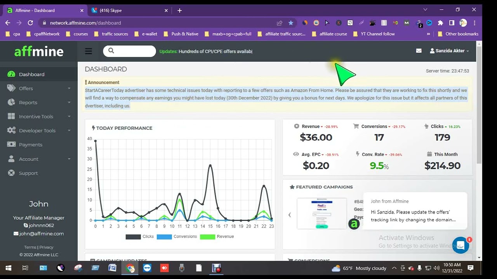
Task: Open the YT Channel follow bookmark folder
Action: 374,34
